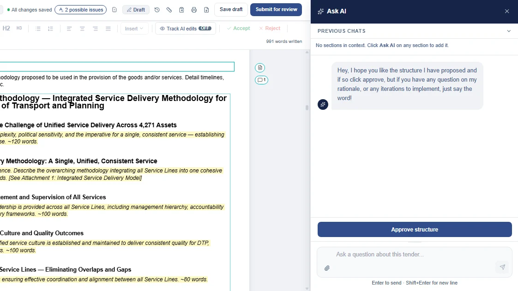518x291 pixels.
Task: Click Approve structure button
Action: [415, 229]
